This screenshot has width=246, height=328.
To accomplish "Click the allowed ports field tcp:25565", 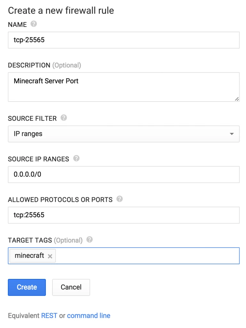I will [123, 215].
